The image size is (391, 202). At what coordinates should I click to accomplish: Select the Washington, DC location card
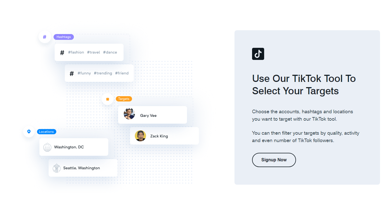(x=74, y=147)
